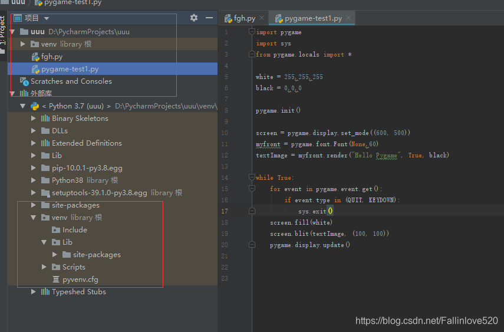Toggle fold end marker at line 20

[x=252, y=245]
